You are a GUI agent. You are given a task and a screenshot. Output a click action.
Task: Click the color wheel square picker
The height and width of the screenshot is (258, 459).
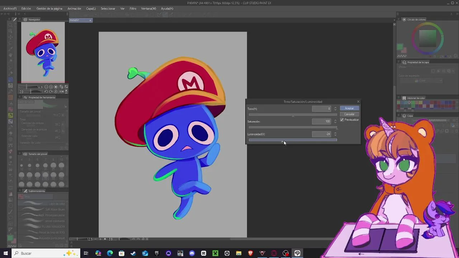428,38
